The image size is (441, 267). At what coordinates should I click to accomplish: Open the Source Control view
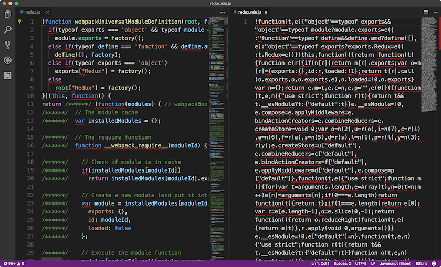tap(8, 45)
